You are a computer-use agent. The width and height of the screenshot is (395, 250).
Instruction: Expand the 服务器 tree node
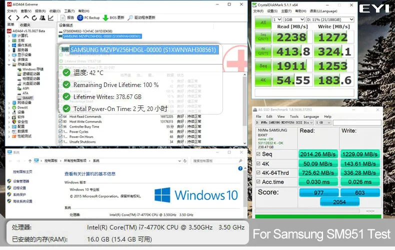point(9,50)
